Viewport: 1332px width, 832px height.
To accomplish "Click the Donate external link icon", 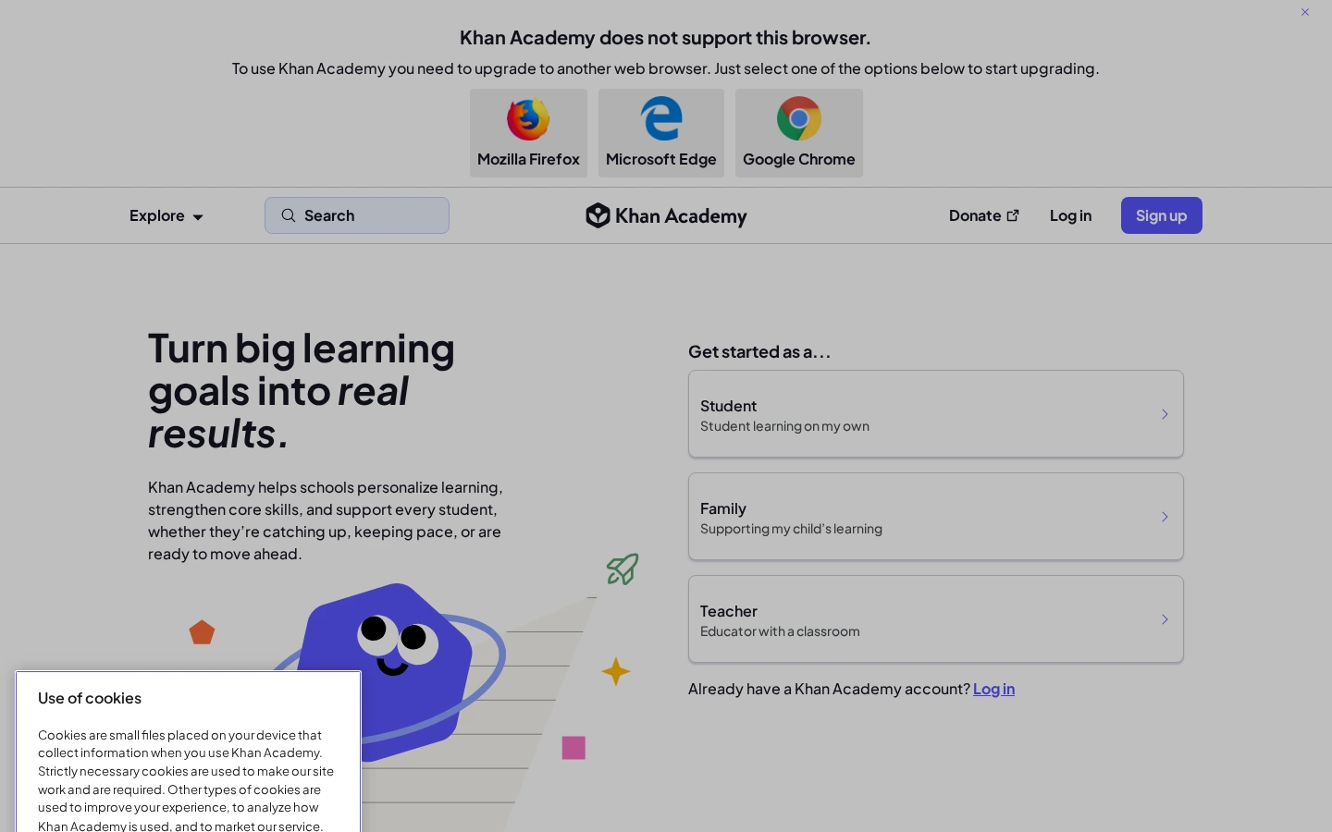I will click(x=1013, y=215).
